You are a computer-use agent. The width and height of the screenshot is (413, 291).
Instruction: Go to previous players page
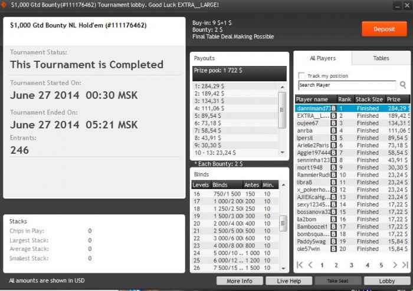[310, 265]
